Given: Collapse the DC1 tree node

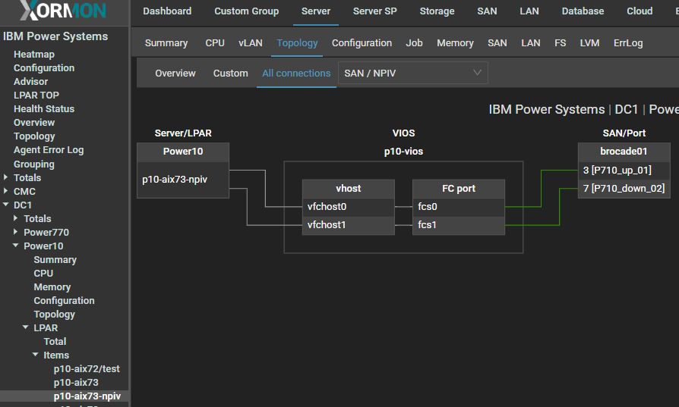Looking at the screenshot, I should [x=7, y=205].
